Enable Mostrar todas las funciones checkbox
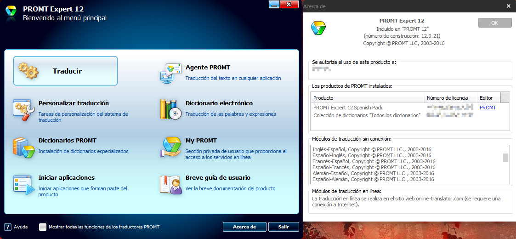Viewport: 516px width, 239px height. tap(42, 227)
